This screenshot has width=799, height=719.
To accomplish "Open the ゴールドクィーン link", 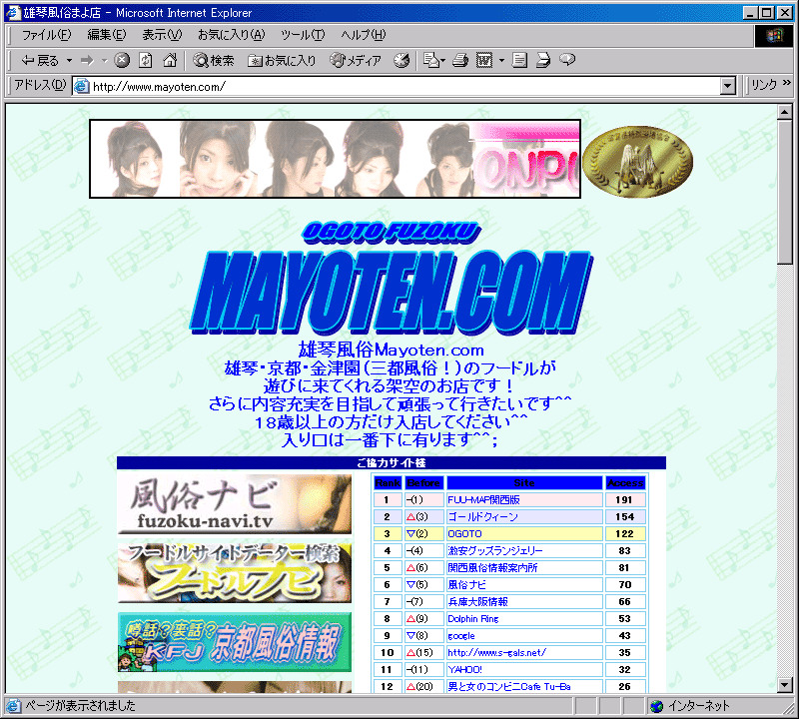I will coord(482,516).
